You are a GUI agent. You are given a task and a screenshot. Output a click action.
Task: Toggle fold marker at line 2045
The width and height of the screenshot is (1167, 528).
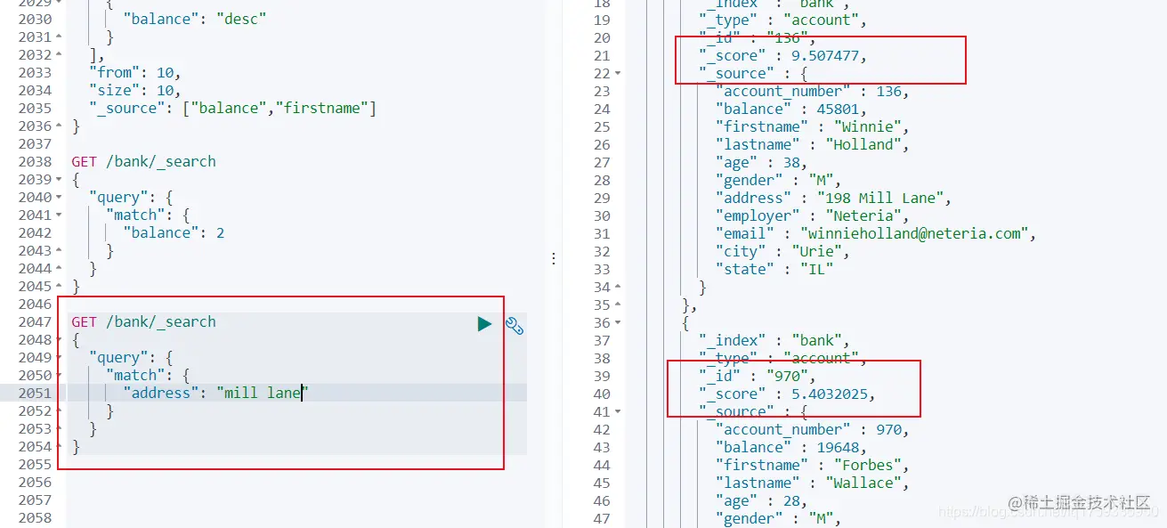coord(59,287)
